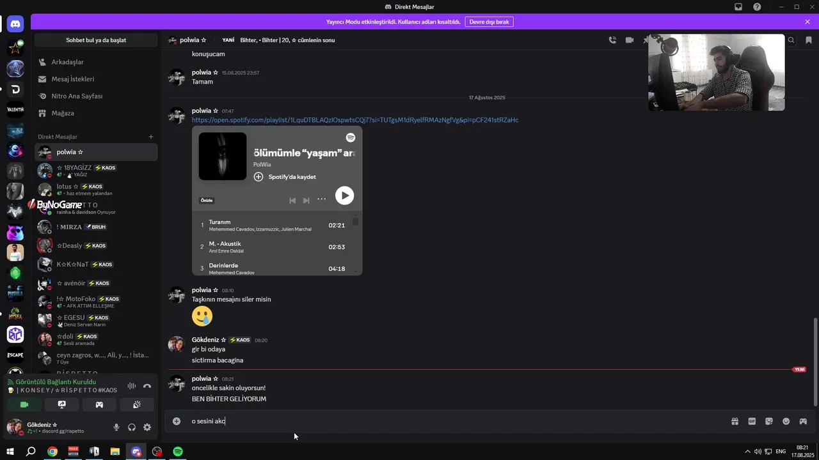The width and height of the screenshot is (819, 460).
Task: Open Mağaza page
Action: coord(96,113)
